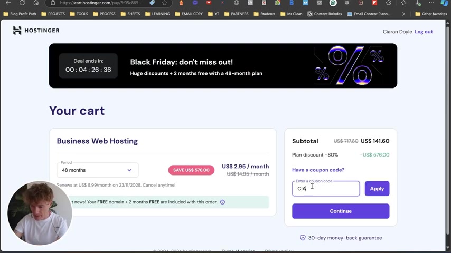Click the Continue button
451x253 pixels.
click(341, 211)
